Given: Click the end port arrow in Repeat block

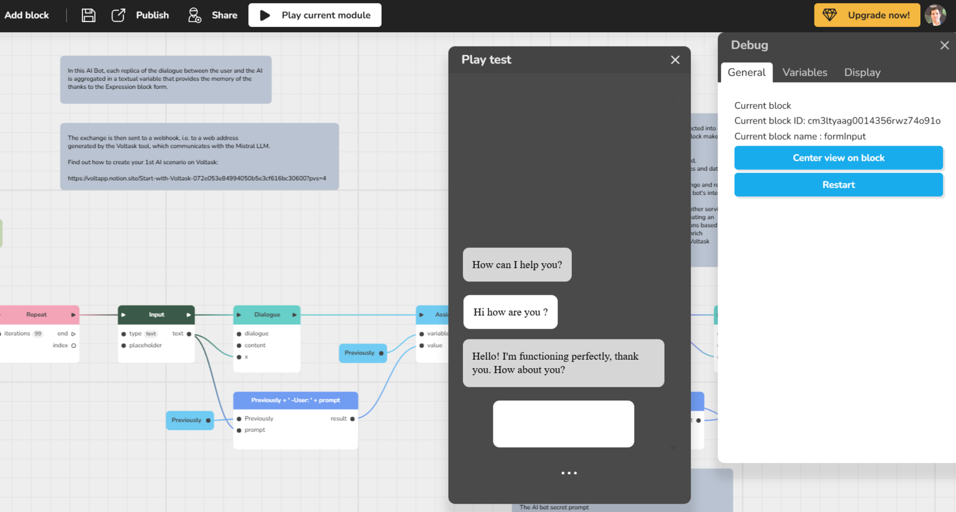Looking at the screenshot, I should point(73,334).
